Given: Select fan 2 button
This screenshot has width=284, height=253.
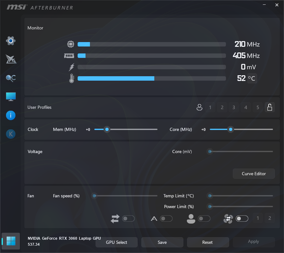Looking at the screenshot, I should click(x=270, y=218).
